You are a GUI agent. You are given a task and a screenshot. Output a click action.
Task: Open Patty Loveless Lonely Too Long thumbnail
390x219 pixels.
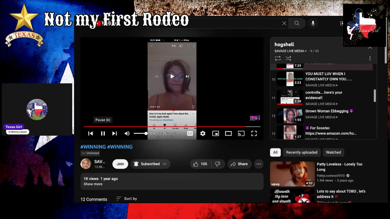(x=292, y=174)
